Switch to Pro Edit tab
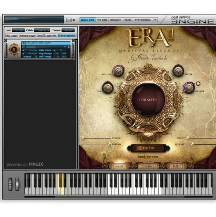 [x=102, y=20]
